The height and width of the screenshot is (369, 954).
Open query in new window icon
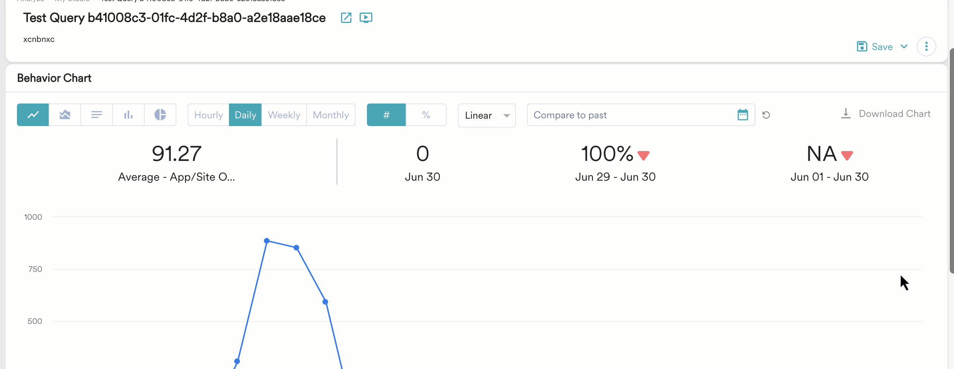click(346, 18)
